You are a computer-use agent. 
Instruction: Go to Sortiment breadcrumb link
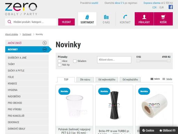coord(27,34)
